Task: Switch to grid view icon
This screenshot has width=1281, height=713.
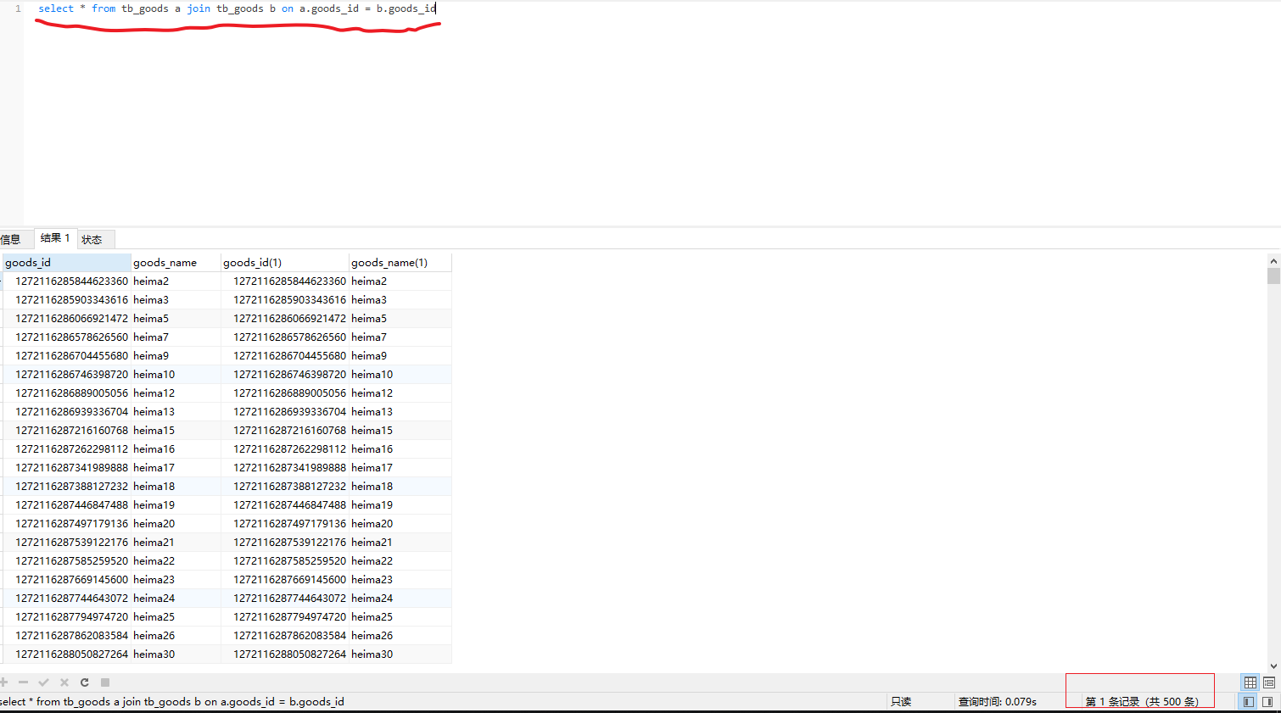Action: click(x=1250, y=682)
